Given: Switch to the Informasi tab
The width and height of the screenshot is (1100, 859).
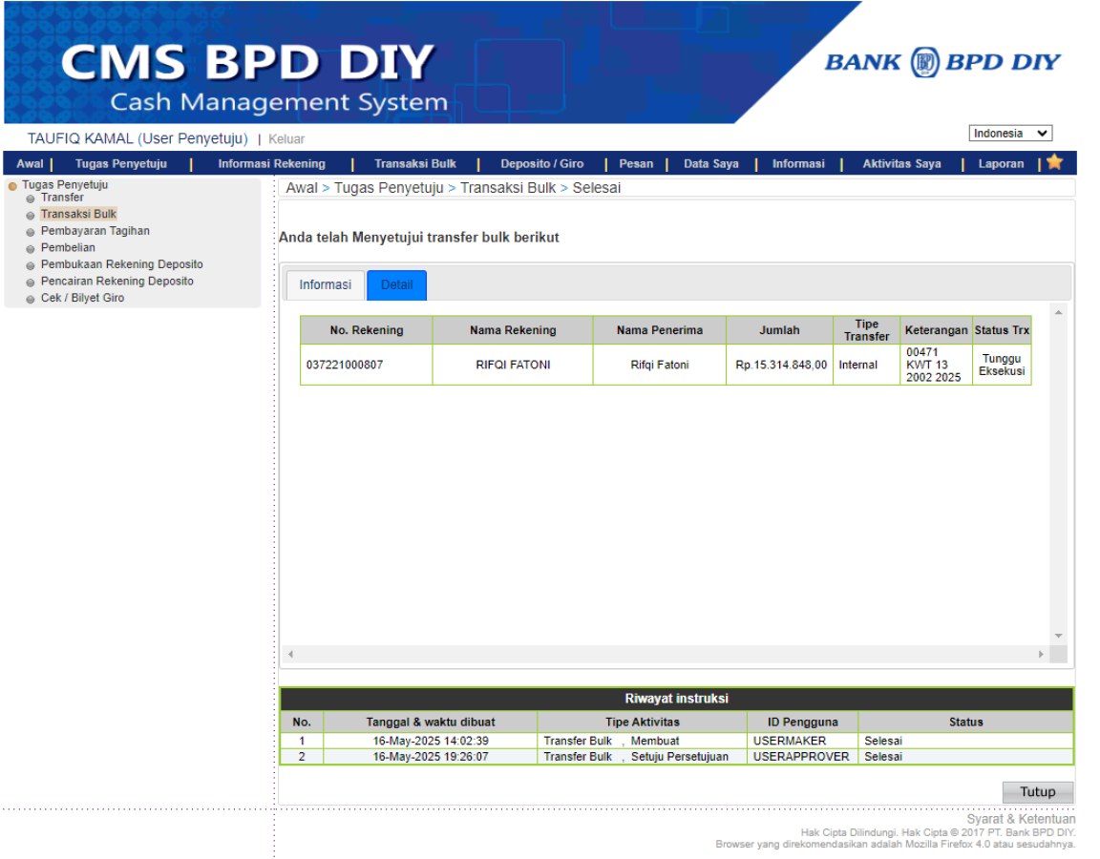Looking at the screenshot, I should 326,284.
